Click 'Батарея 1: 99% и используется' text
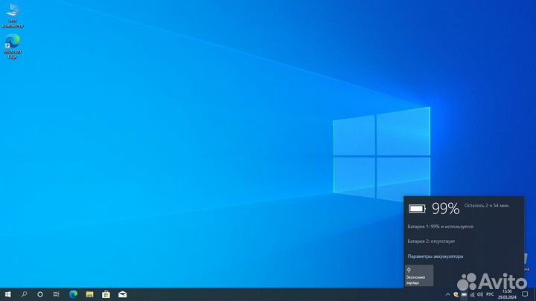The width and height of the screenshot is (536, 301). pyautogui.click(x=440, y=227)
